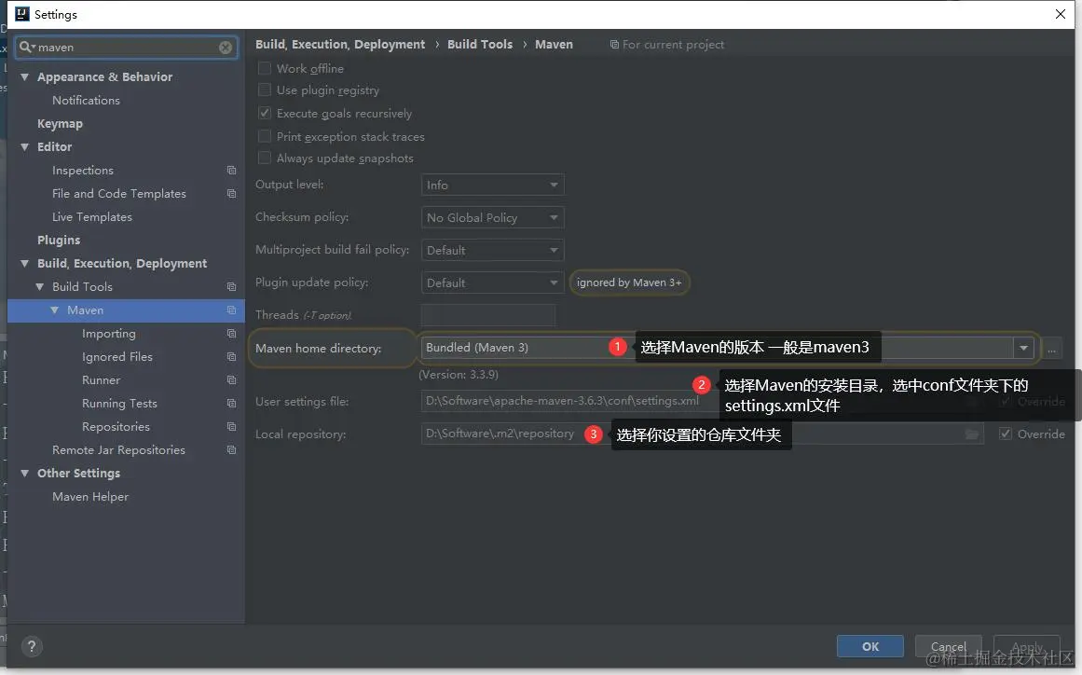Open Multiproject build fail policy dropdown
The image size is (1082, 675).
point(493,250)
